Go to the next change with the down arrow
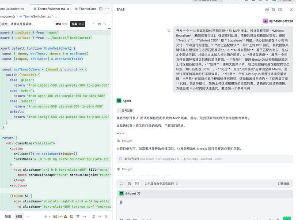This screenshot has width=296, height=220. 105,24
